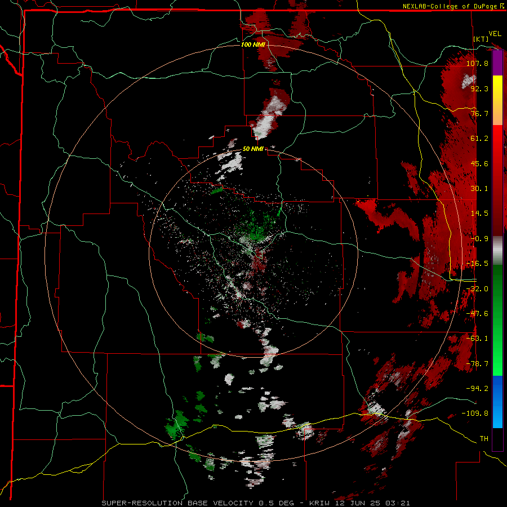The height and width of the screenshot is (507, 507).
Task: Click the yellow-orange segment of color bar
Action: 497,100
